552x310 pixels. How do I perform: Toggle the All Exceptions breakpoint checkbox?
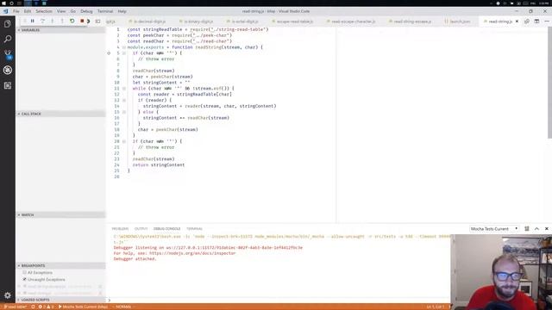point(24,272)
